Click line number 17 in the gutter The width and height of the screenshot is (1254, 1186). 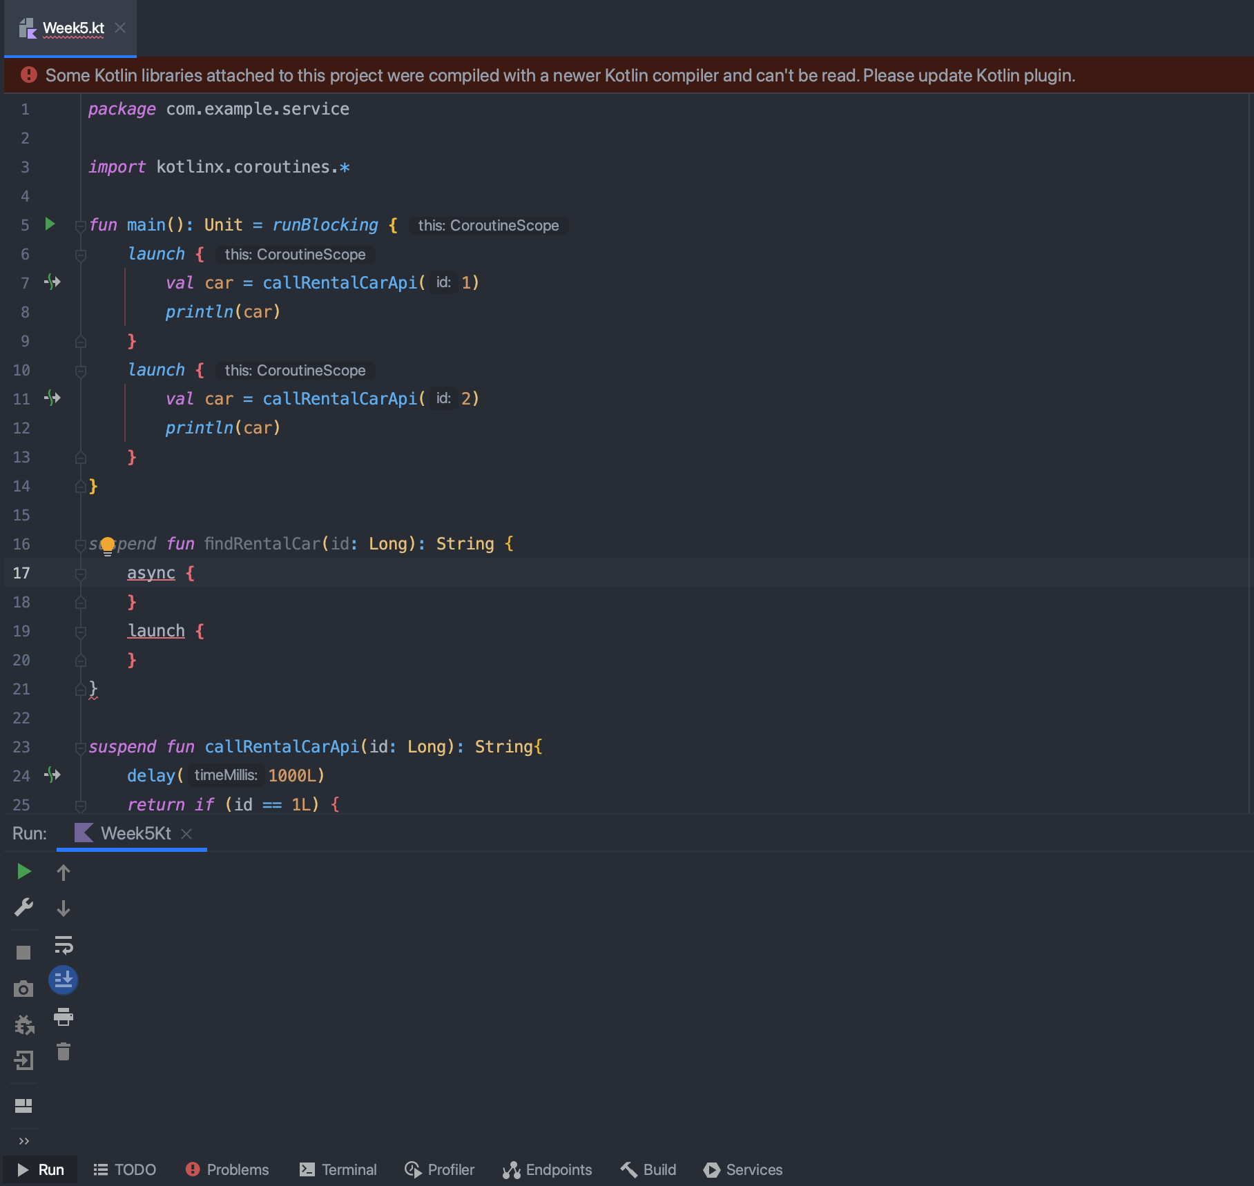point(21,573)
